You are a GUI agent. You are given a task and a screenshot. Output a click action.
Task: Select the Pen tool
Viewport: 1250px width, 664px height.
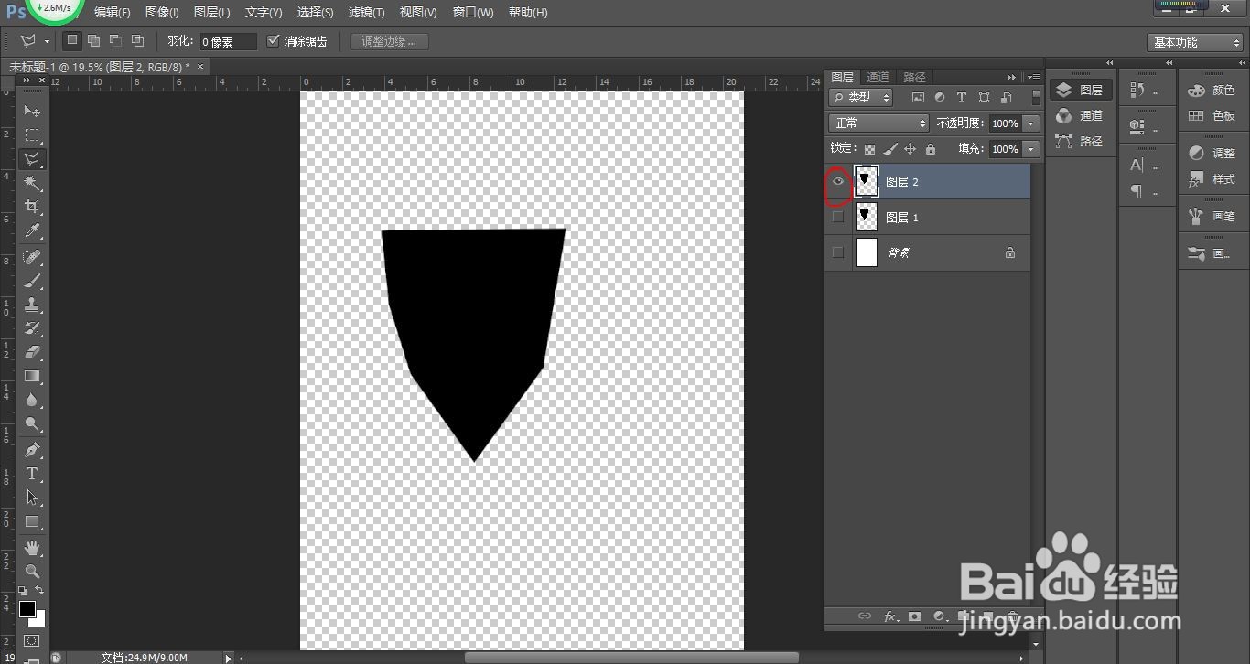pos(32,450)
